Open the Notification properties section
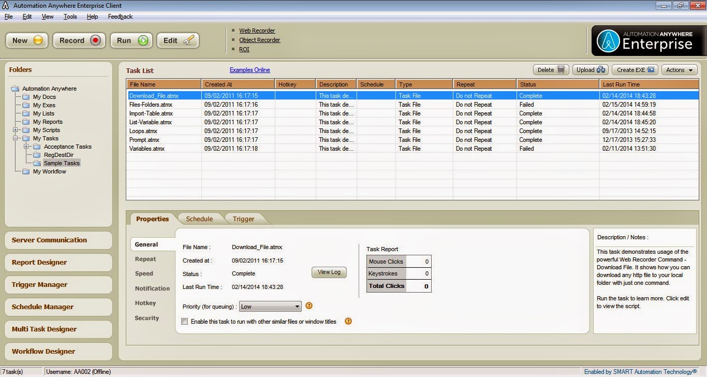The image size is (707, 377). (152, 288)
